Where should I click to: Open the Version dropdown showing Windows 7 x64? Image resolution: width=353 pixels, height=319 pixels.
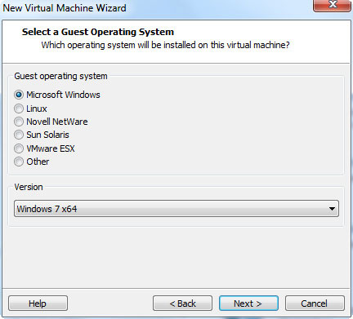(176, 209)
